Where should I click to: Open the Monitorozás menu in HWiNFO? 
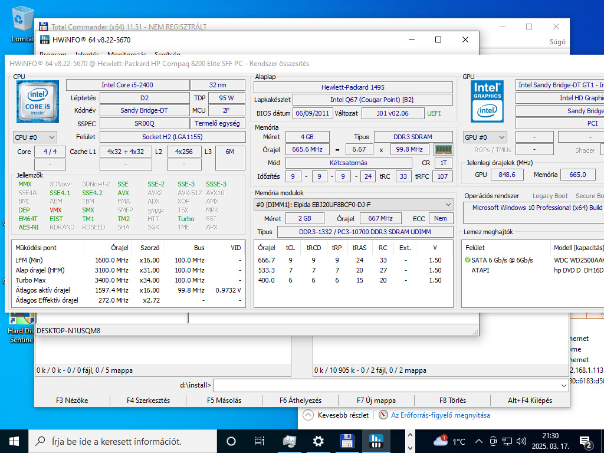tap(127, 54)
